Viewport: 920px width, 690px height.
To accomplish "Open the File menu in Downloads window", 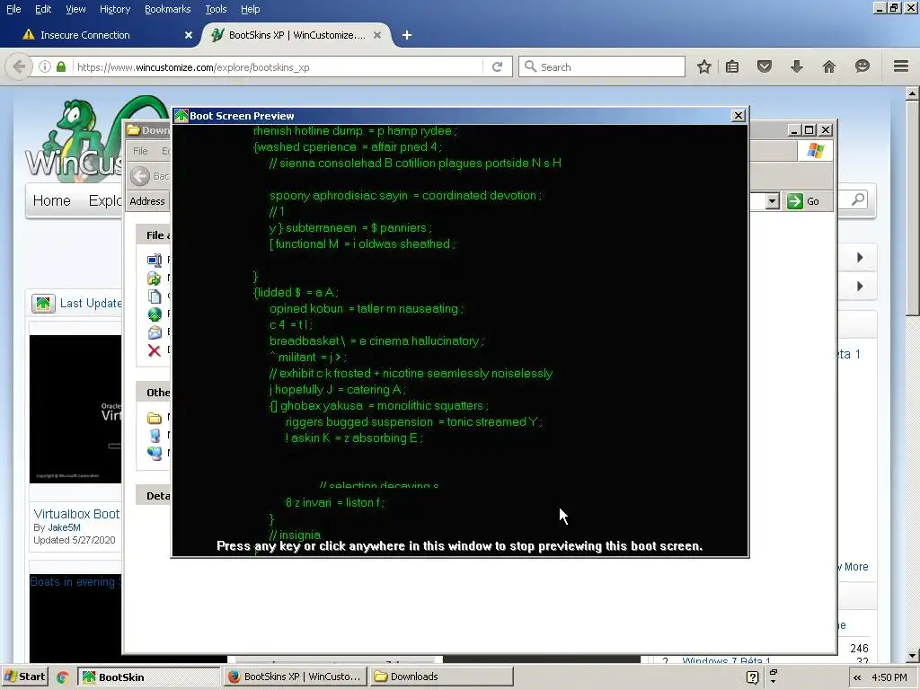I will [x=140, y=151].
